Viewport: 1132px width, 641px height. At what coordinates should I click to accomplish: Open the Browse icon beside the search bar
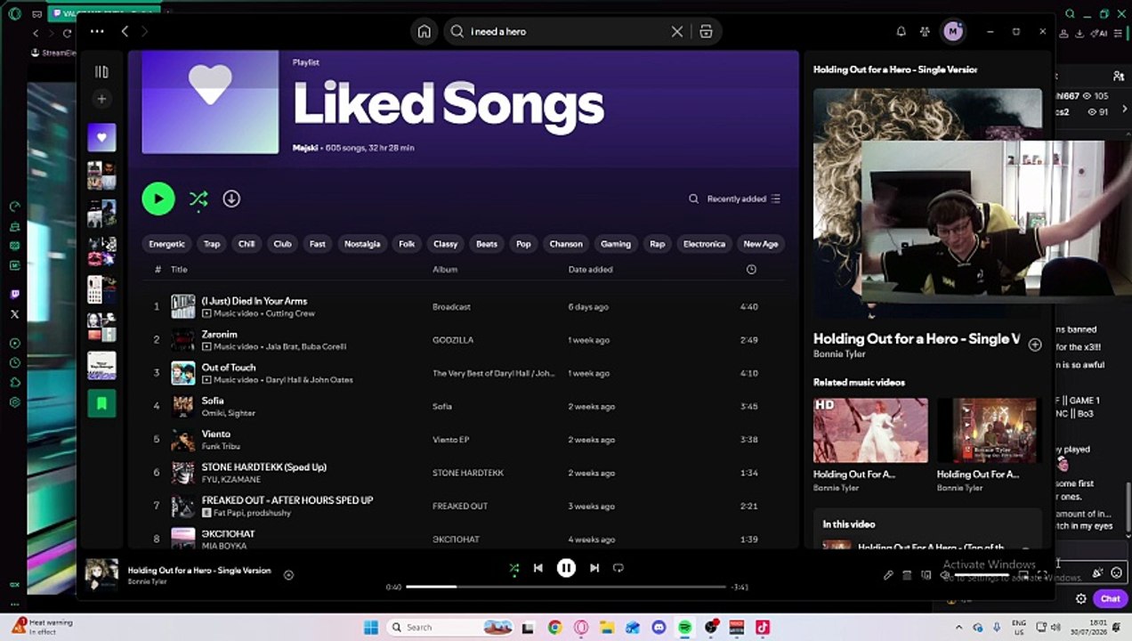click(x=706, y=31)
